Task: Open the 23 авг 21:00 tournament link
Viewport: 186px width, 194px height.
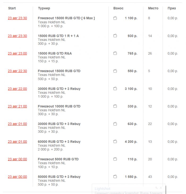Action: [x=17, y=106]
